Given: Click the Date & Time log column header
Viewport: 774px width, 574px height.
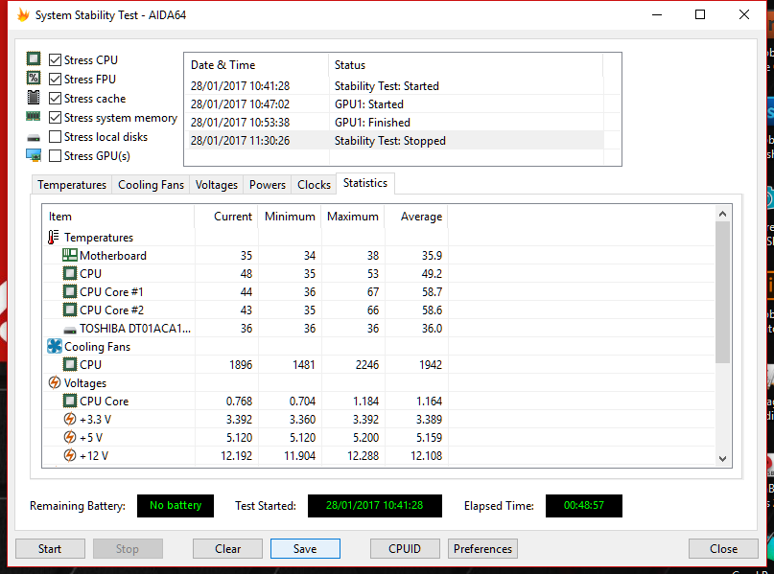Looking at the screenshot, I should coord(256,65).
